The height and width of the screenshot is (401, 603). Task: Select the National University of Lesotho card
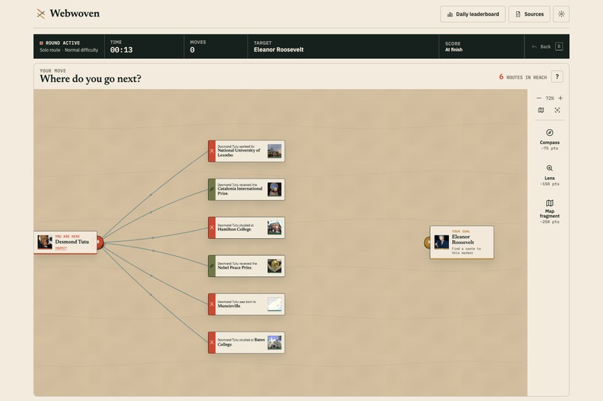[246, 151]
